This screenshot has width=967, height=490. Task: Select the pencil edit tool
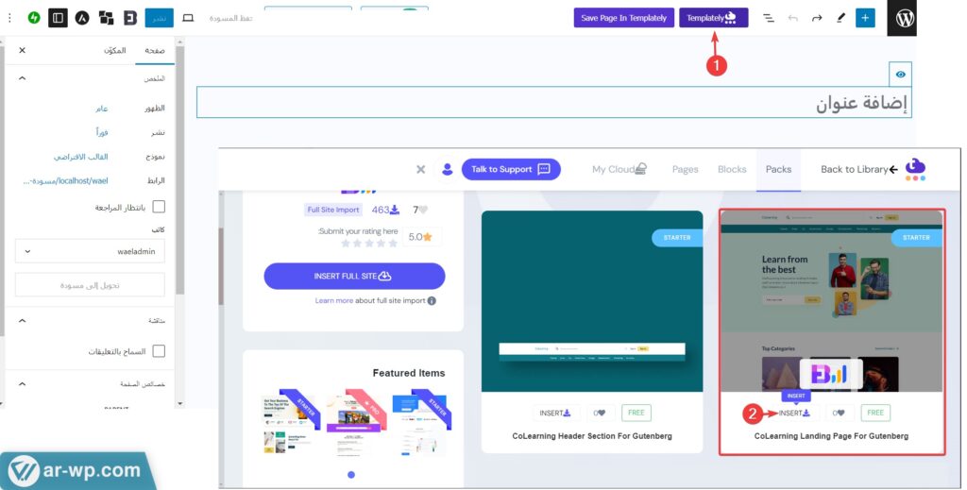(x=840, y=18)
